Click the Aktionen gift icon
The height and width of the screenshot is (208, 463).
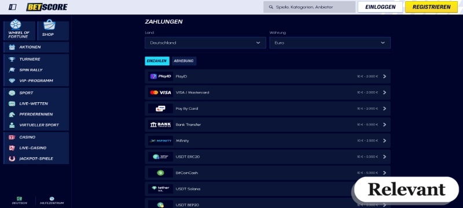(x=12, y=47)
